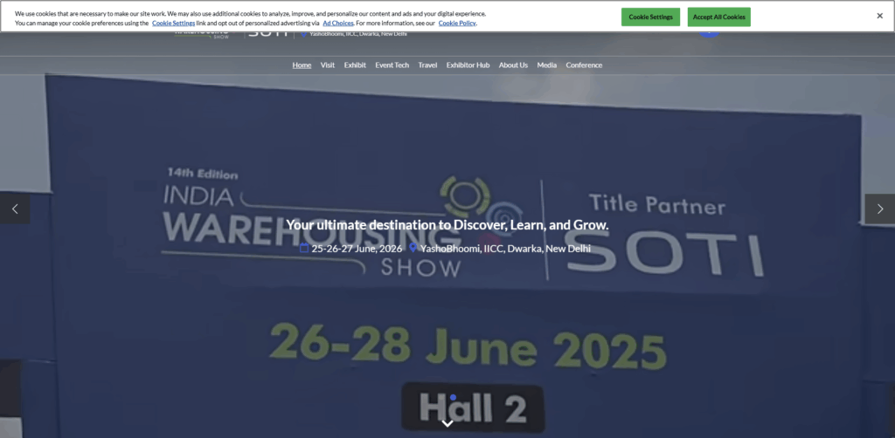Screen dimensions: 895x438
Task: Advance carousel with right arrow
Action: [879, 209]
